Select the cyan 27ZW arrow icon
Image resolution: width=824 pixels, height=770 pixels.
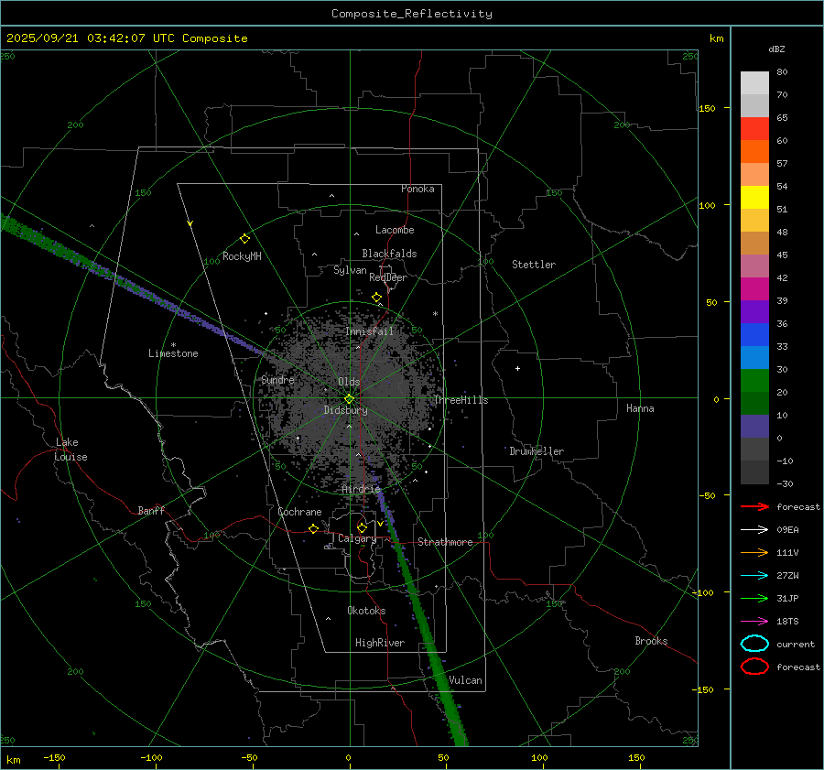coord(754,575)
